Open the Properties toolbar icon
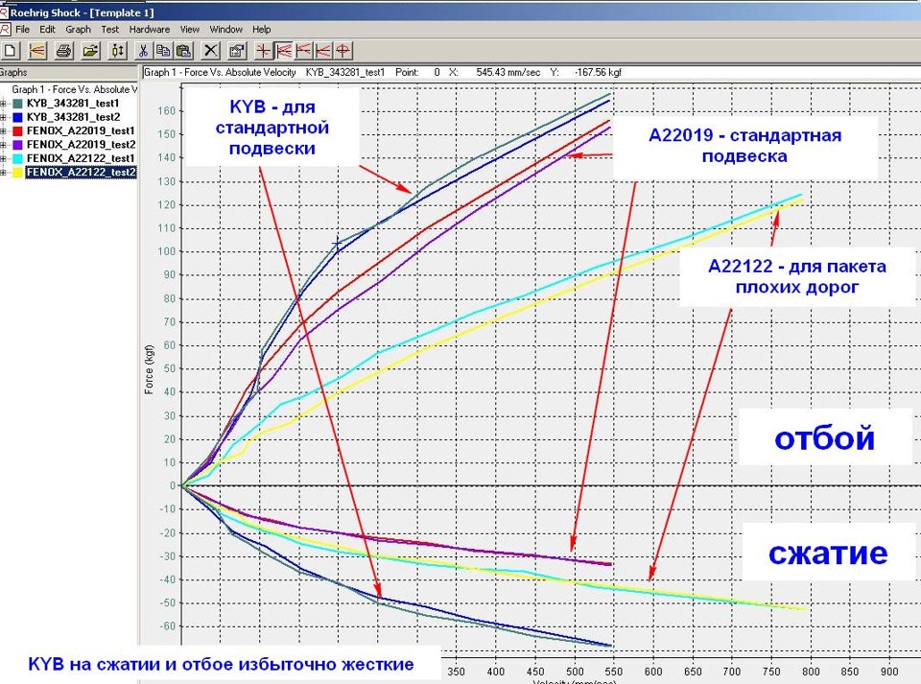Image resolution: width=921 pixels, height=684 pixels. tap(237, 51)
